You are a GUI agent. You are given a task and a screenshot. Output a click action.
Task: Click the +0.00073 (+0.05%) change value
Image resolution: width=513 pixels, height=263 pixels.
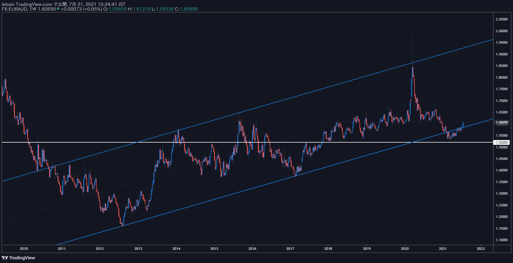click(81, 9)
